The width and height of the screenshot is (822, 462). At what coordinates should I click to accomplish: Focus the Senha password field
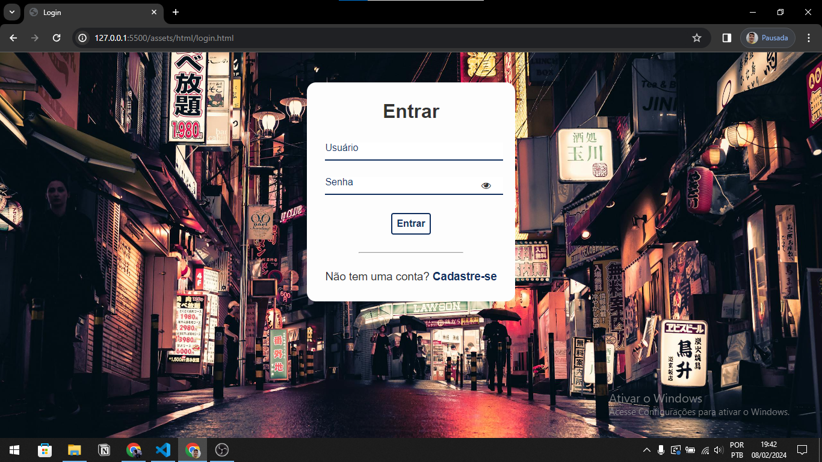pyautogui.click(x=400, y=183)
